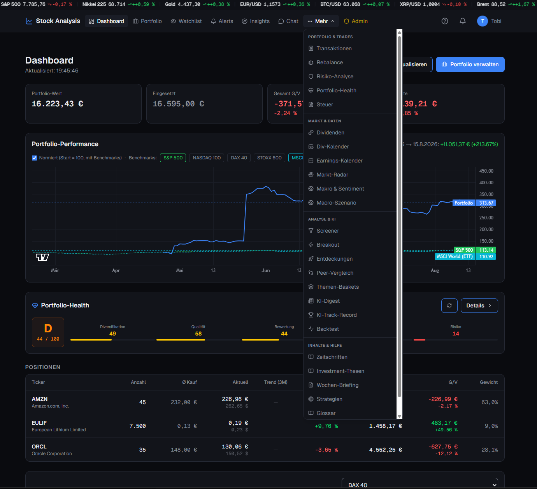Click the Div-Kalender calendar icon
This screenshot has height=489, width=537.
(311, 147)
